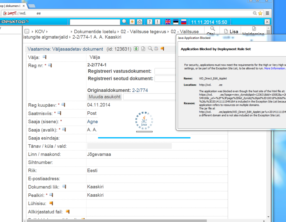The height and width of the screenshot is (222, 286).
Task: Click the dokumendi browser tab
Action: (x=12, y=6)
